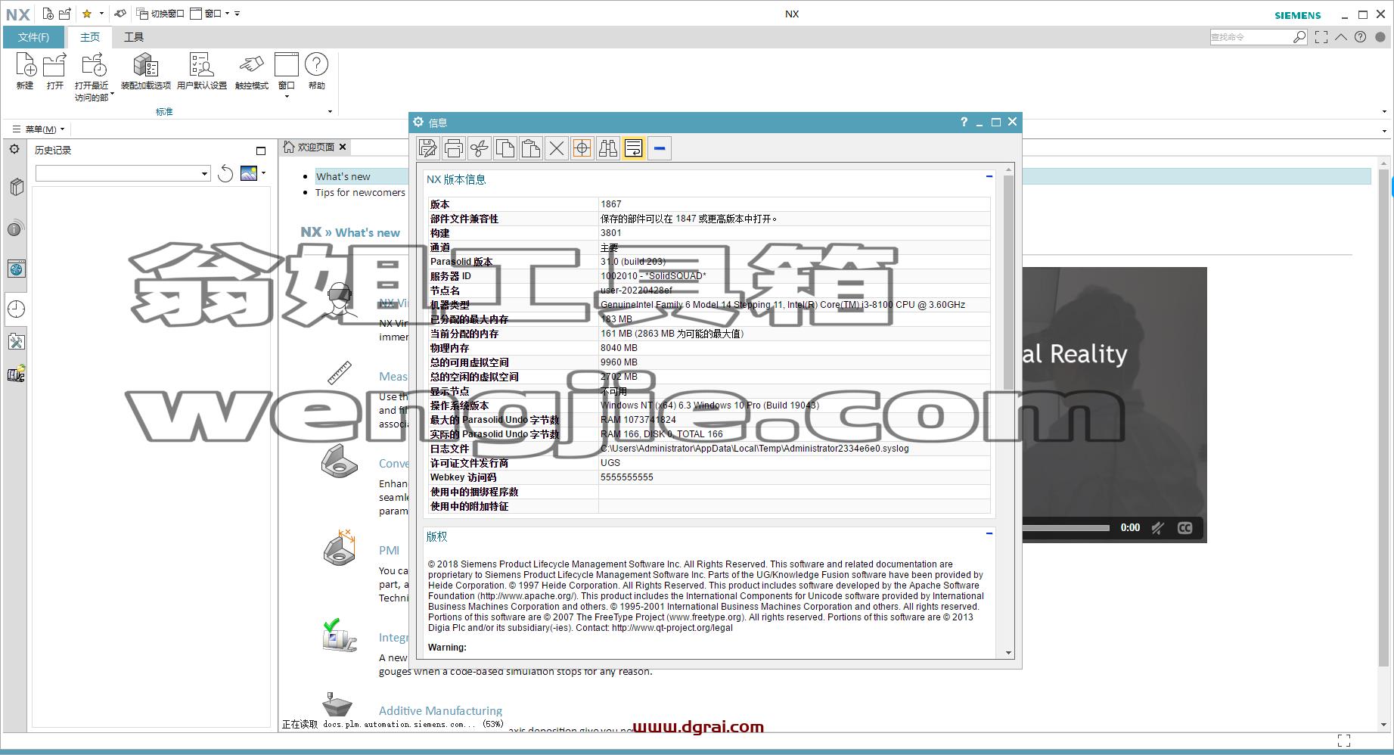Open the File (文件(F)) tab
Image resolution: width=1394 pixels, height=755 pixels.
[34, 37]
